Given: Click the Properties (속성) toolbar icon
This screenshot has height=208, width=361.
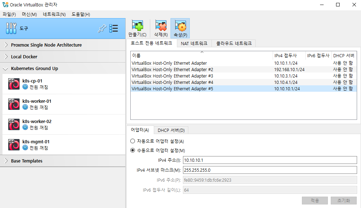Looking at the screenshot, I should click(180, 25).
